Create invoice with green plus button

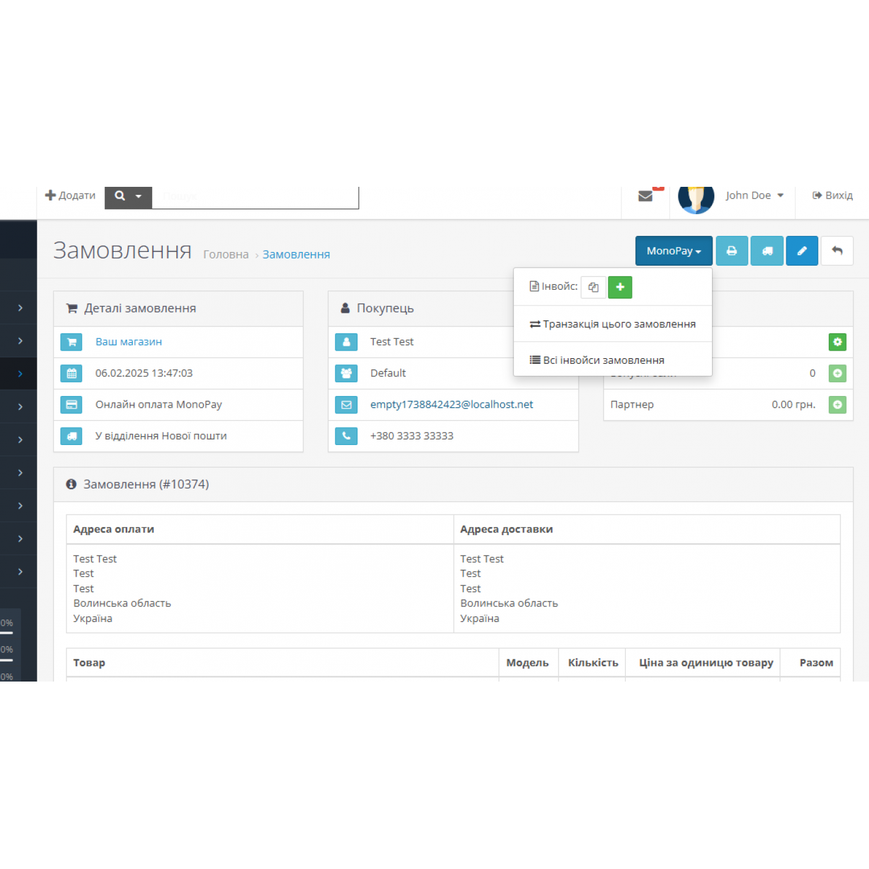pyautogui.click(x=619, y=287)
